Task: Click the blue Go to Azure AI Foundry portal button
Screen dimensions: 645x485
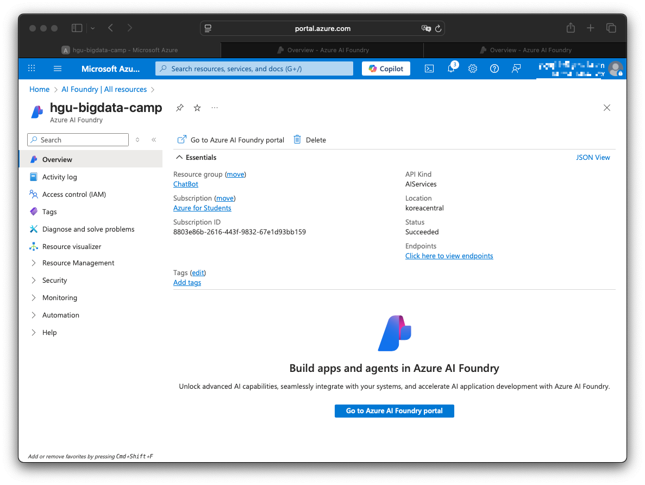Action: tap(394, 411)
